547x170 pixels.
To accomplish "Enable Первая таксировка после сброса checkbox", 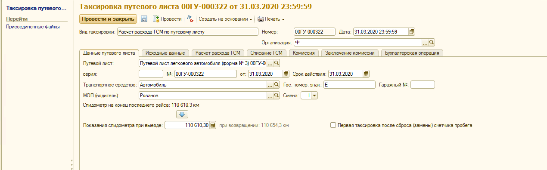I will click(333, 125).
